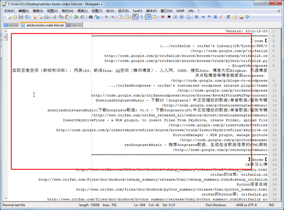Click the italic H toolbar icon
The height and width of the screenshot is (210, 284).
click(228, 17)
